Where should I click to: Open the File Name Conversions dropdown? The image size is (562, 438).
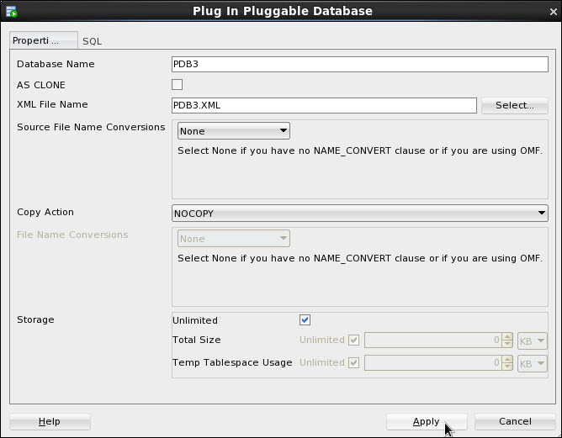234,239
